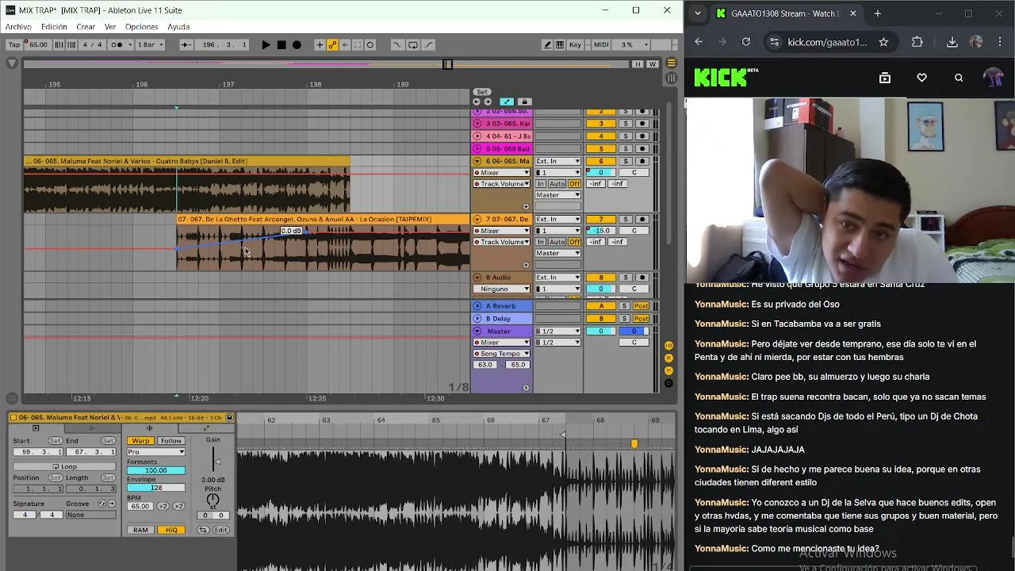
Task: Toggle HiQ mode for the clip
Action: pos(171,530)
